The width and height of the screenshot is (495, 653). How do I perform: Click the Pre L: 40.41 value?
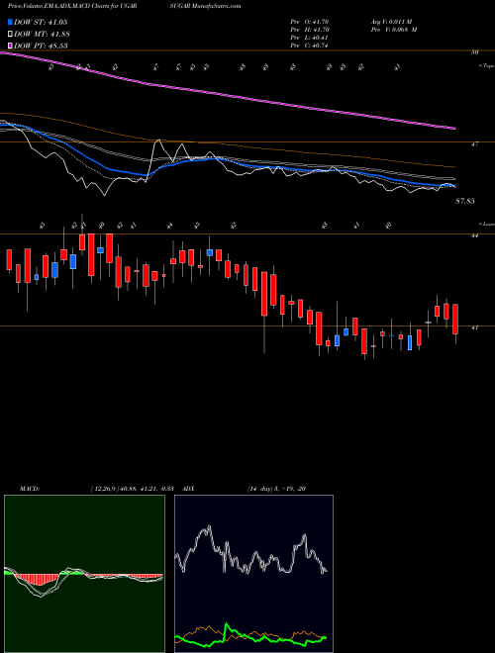coord(310,38)
